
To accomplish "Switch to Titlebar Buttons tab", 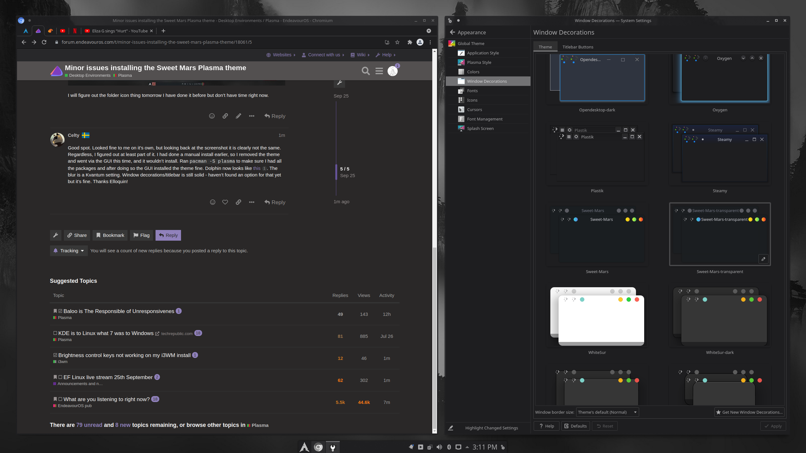I will pyautogui.click(x=578, y=47).
